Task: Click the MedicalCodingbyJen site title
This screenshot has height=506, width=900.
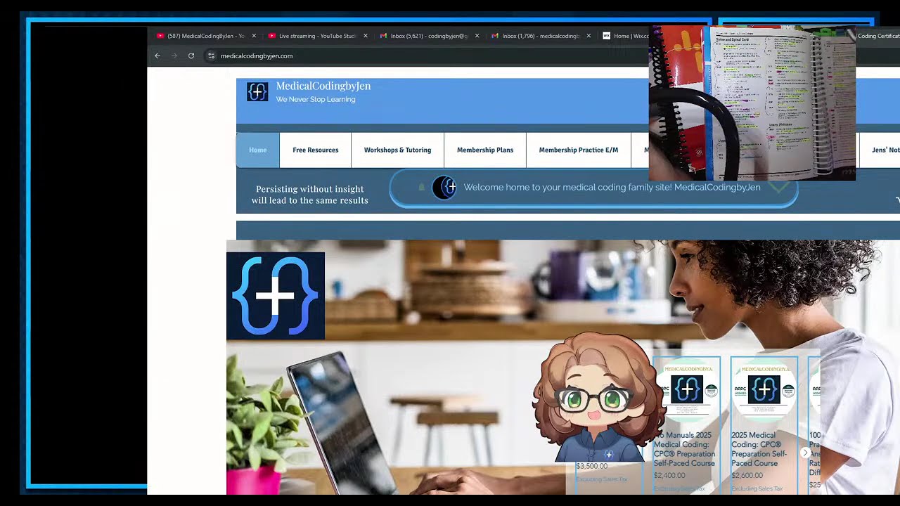Action: coord(323,86)
